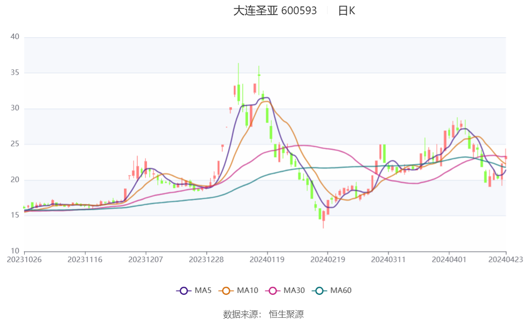Viewport: 527px width, 321px height.
Task: Toggle the MA5 legend series
Action: pos(194,290)
